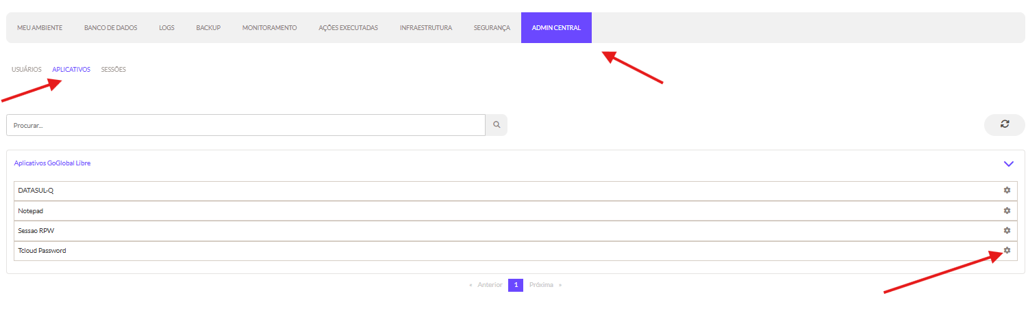Image resolution: width=1028 pixels, height=315 pixels.
Task: Open the Meu Ambiente tab
Action: coord(40,28)
